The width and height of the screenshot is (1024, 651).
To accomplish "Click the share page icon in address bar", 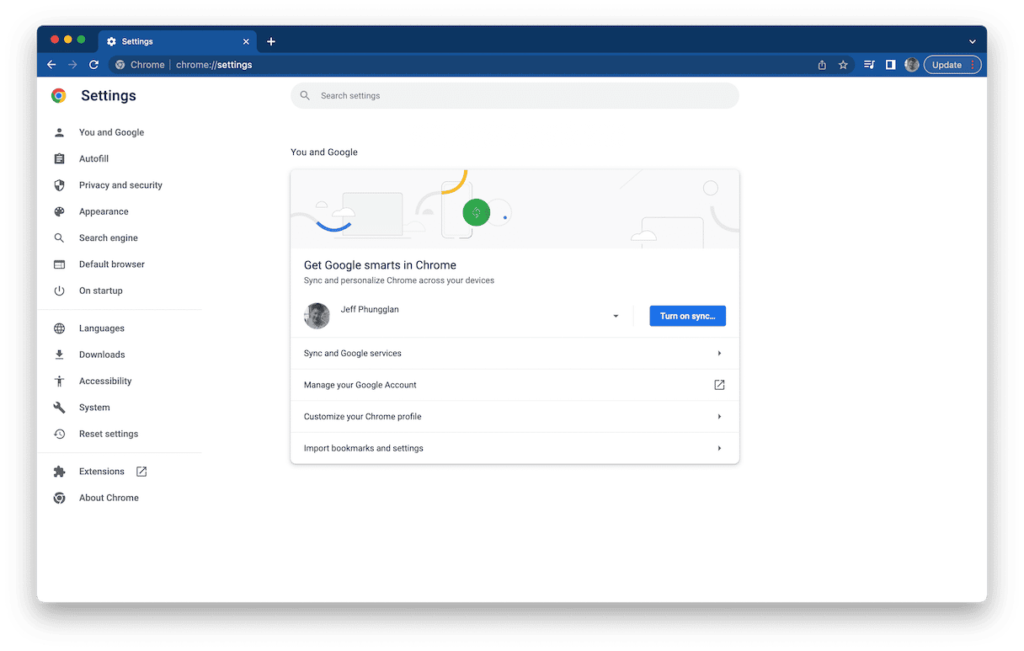I will tap(822, 65).
